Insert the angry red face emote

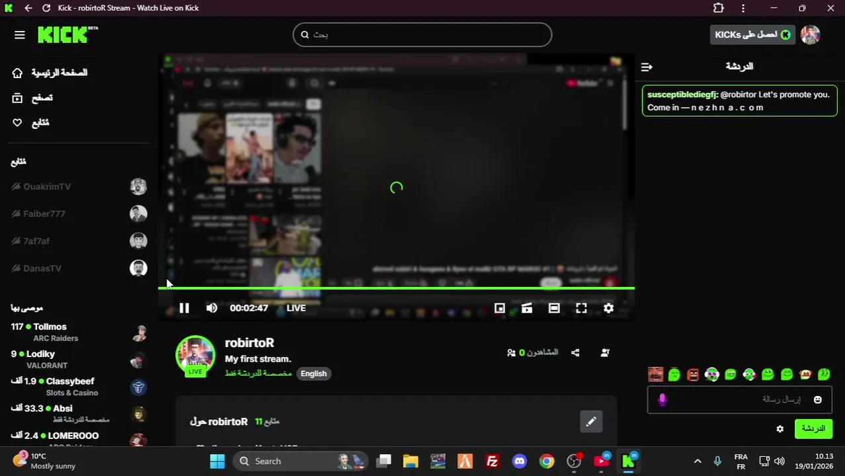tap(693, 375)
